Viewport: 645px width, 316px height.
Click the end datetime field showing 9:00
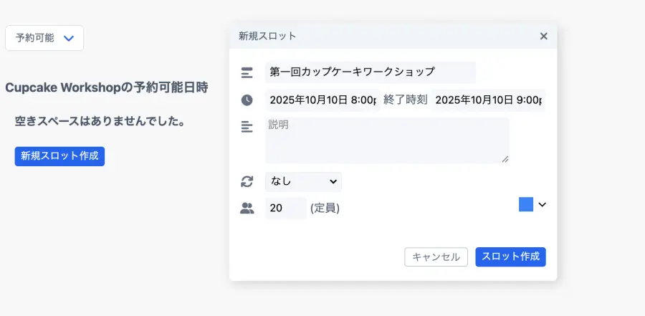point(487,100)
